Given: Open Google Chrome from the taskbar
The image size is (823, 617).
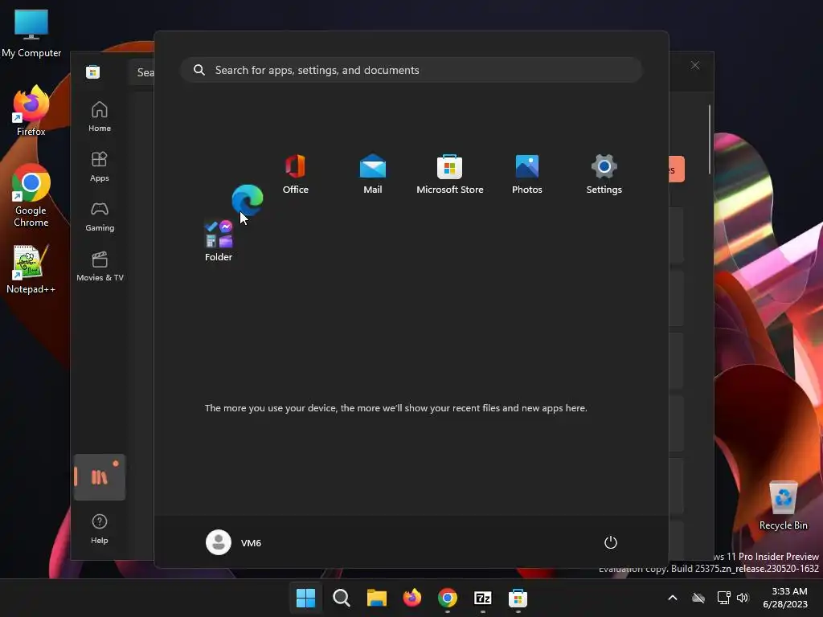Looking at the screenshot, I should tap(447, 598).
